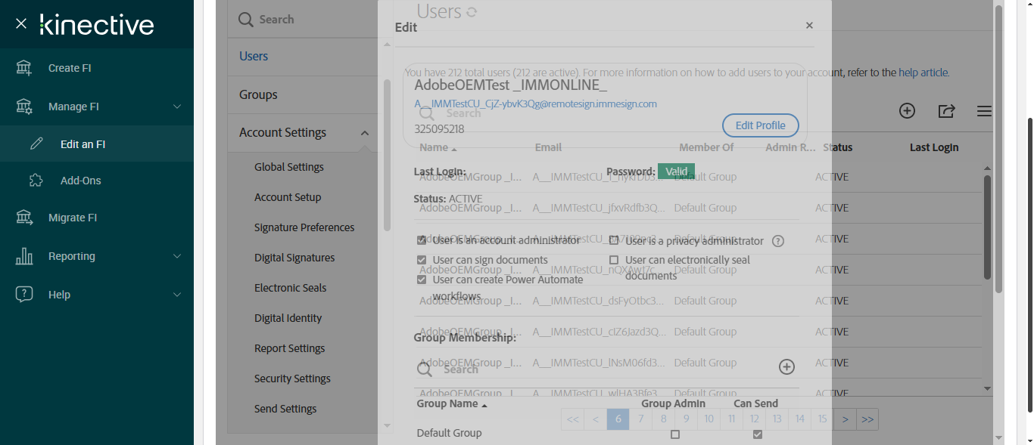
Task: Click the privacy administrator help icon
Action: click(777, 242)
